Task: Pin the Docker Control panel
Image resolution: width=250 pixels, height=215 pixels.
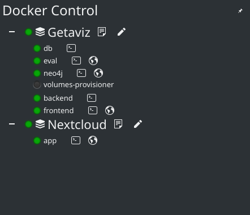Action: tap(240, 11)
